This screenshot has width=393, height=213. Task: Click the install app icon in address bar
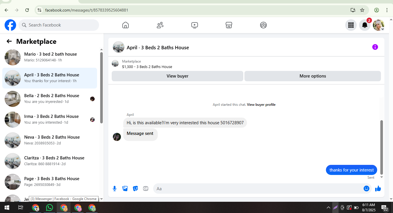click(353, 10)
